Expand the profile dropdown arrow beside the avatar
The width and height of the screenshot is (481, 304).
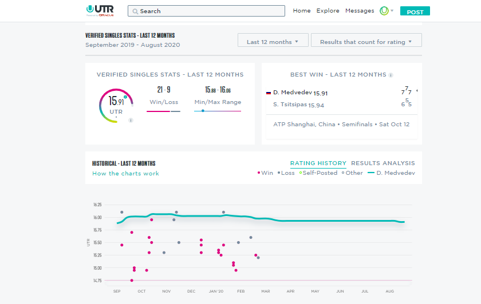[x=392, y=11]
